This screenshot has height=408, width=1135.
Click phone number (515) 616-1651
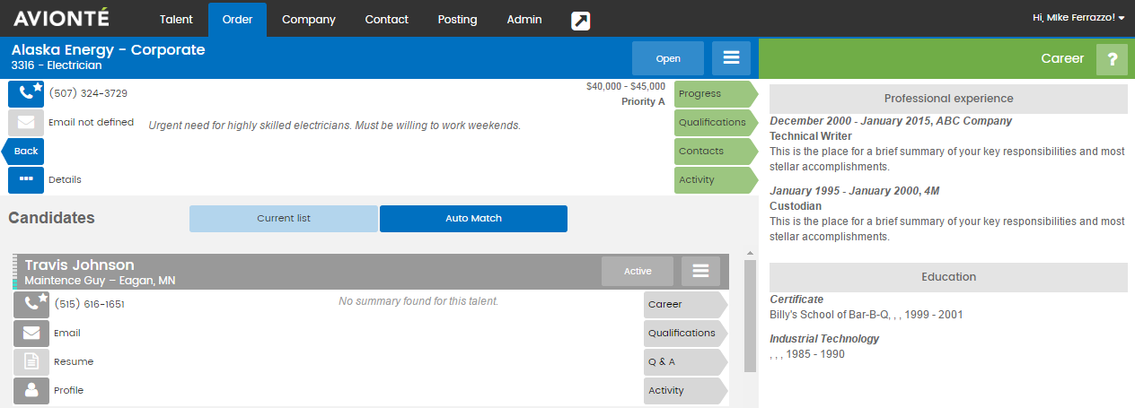[89, 304]
